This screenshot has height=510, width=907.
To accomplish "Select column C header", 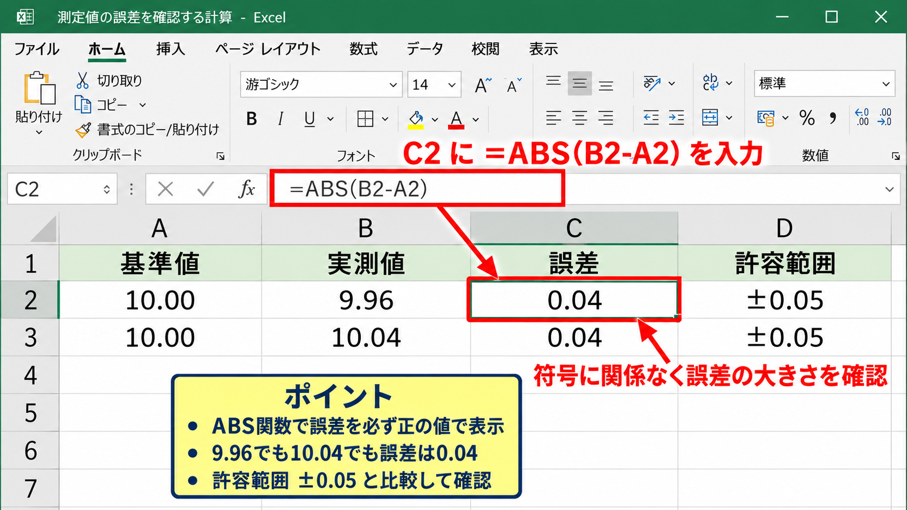I will 574,228.
